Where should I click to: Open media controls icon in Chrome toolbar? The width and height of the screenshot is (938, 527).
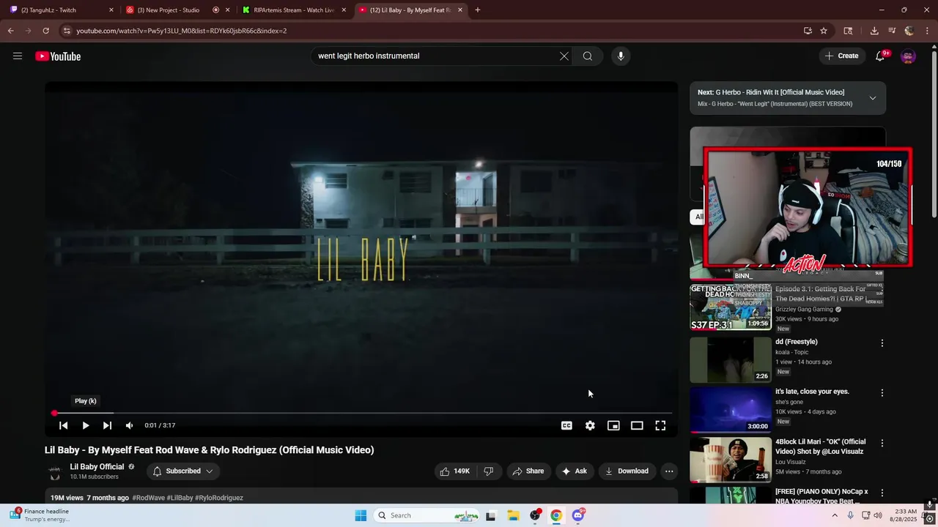tap(892, 31)
